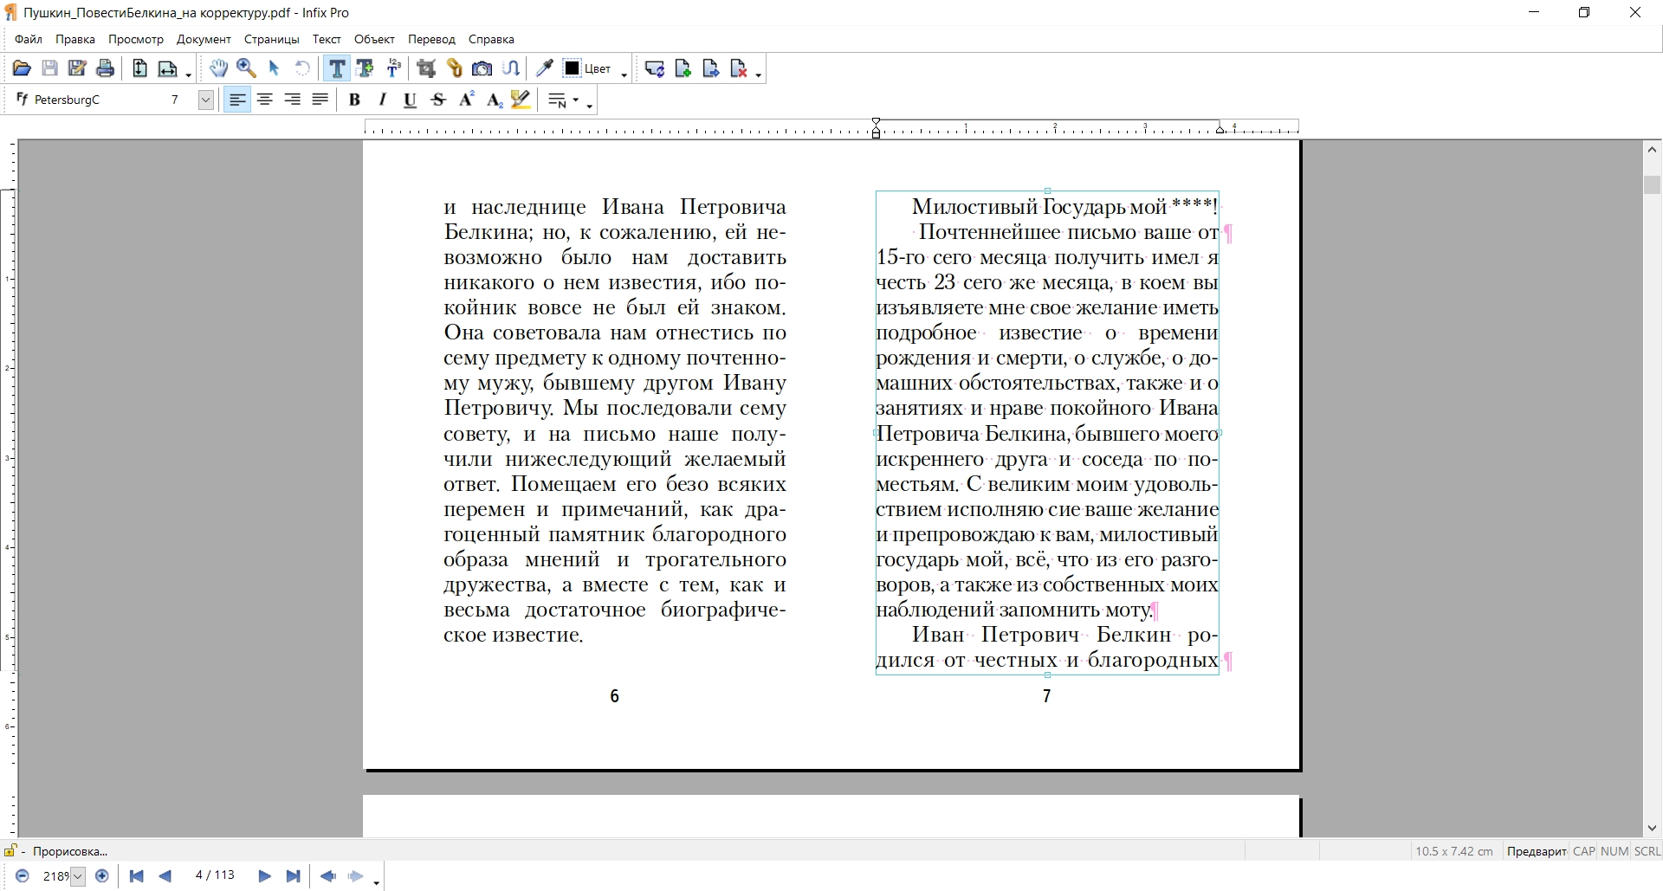The image size is (1663, 891).
Task: Apply Subscript formatting
Action: (x=495, y=100)
